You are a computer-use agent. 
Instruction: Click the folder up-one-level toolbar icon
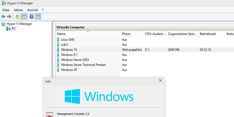[17, 17]
